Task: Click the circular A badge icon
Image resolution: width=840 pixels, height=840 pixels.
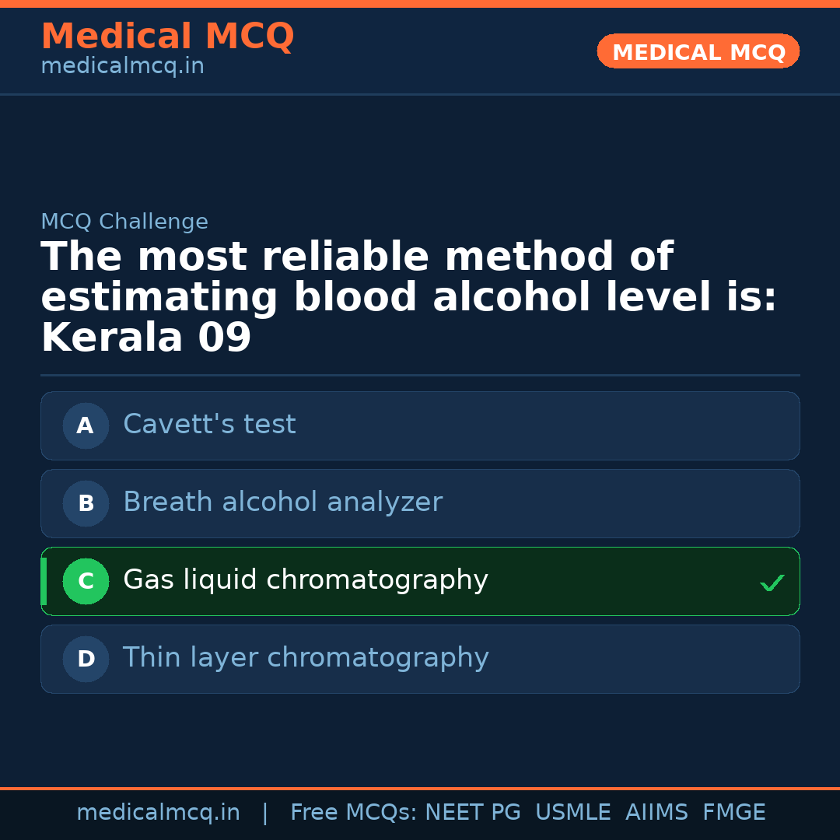Action: [86, 425]
